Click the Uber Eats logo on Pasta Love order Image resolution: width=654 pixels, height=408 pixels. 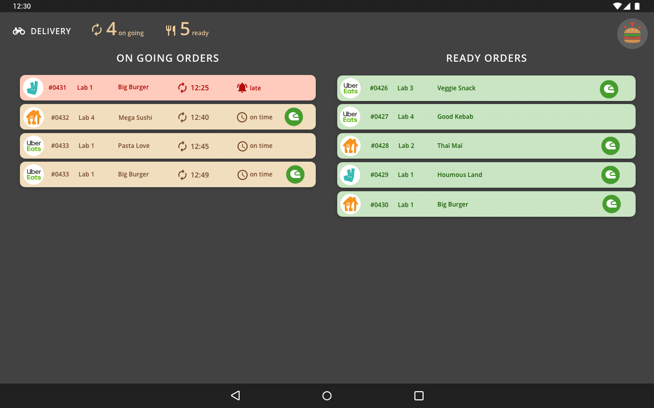[x=34, y=146]
